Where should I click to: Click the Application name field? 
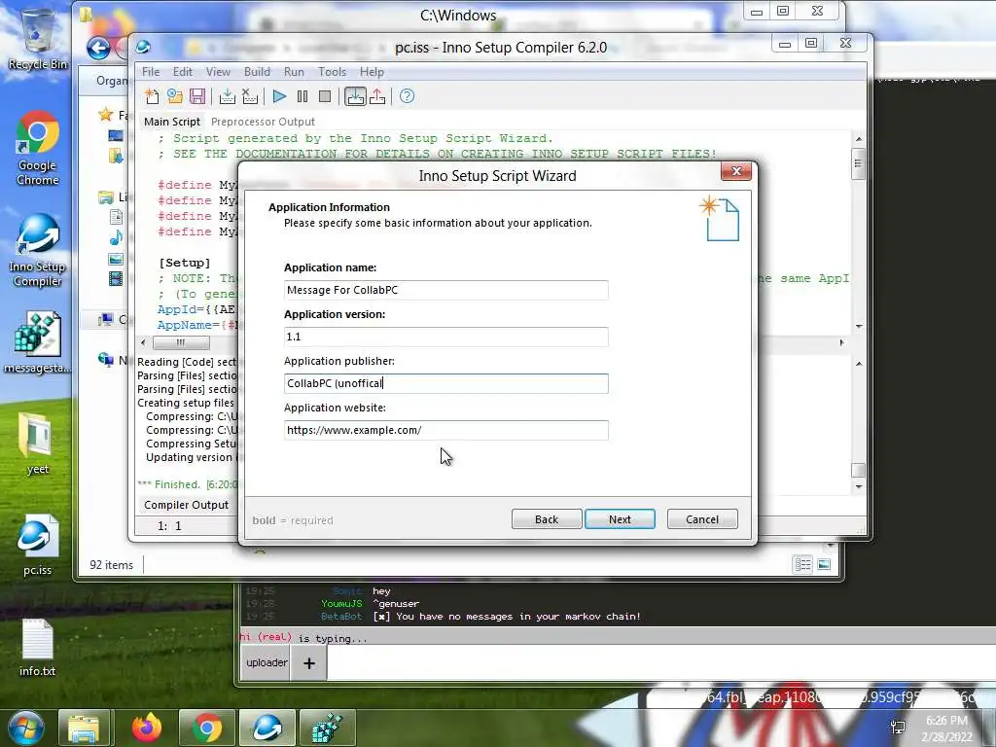445,290
